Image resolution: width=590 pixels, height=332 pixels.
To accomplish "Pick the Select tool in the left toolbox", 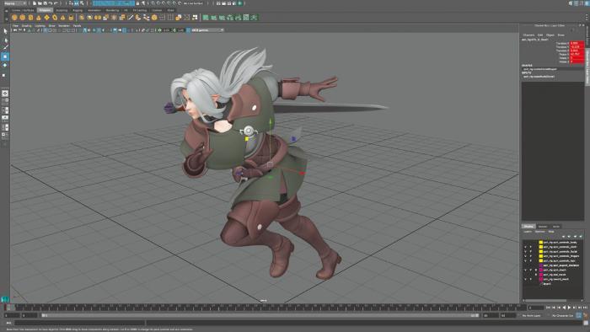I will (5, 31).
